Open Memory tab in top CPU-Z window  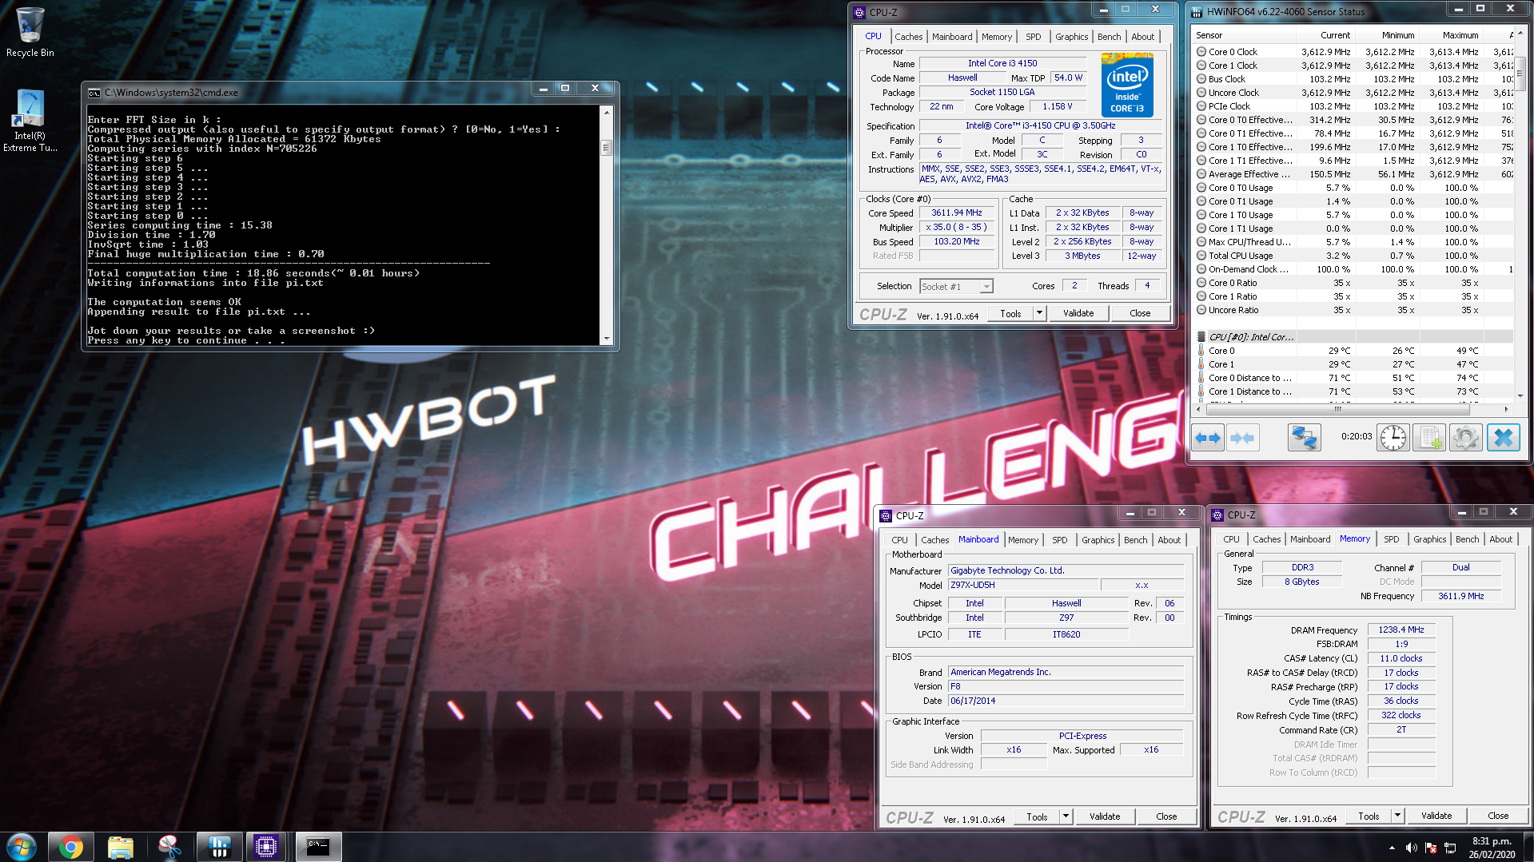(996, 37)
